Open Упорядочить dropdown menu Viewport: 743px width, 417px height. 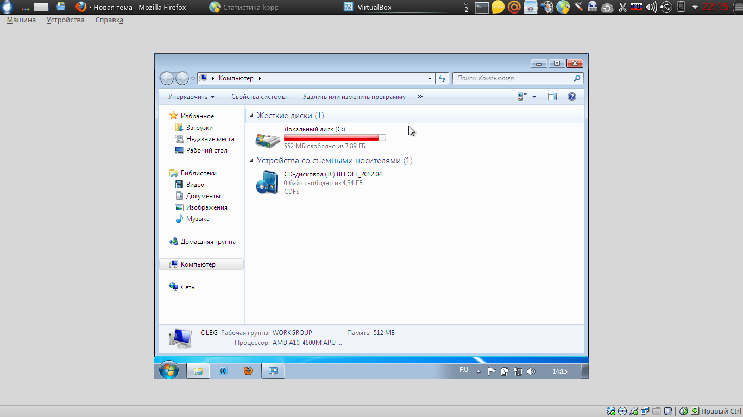coord(191,97)
